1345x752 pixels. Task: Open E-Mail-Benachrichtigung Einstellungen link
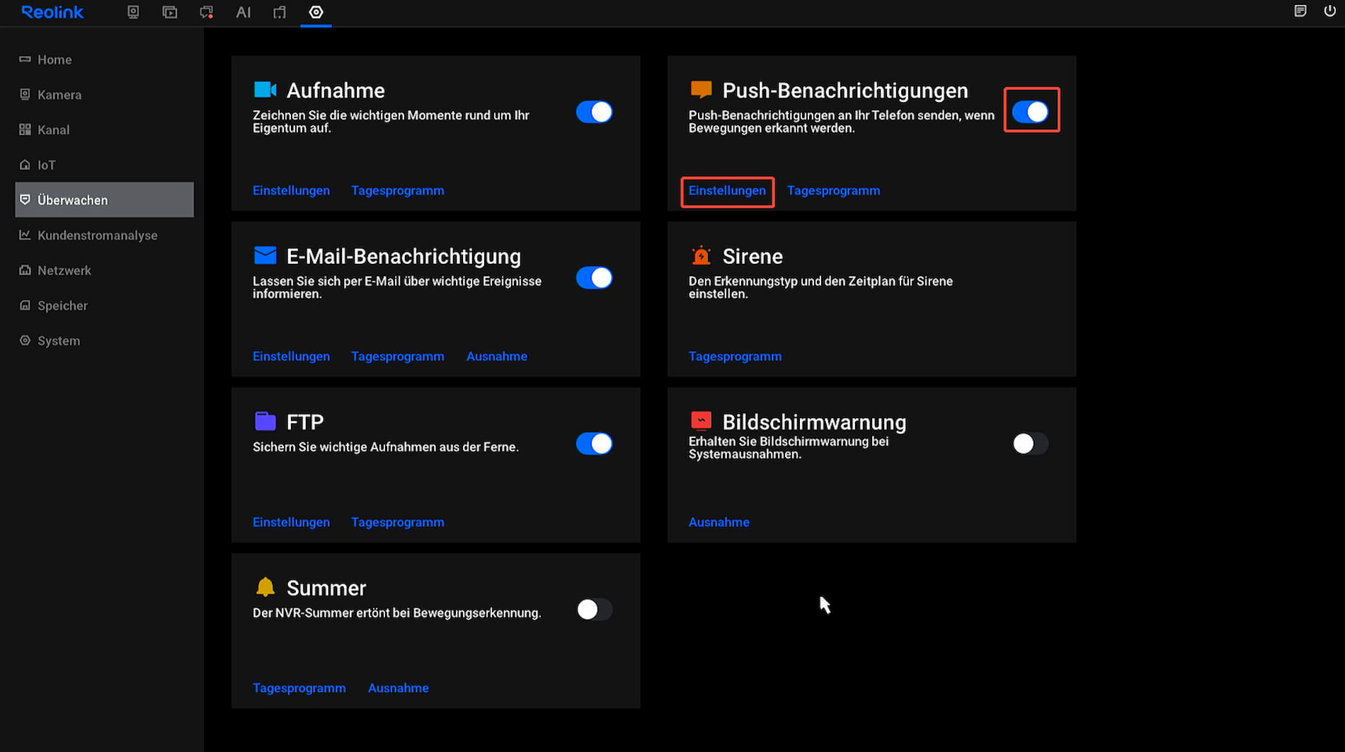[x=291, y=357]
